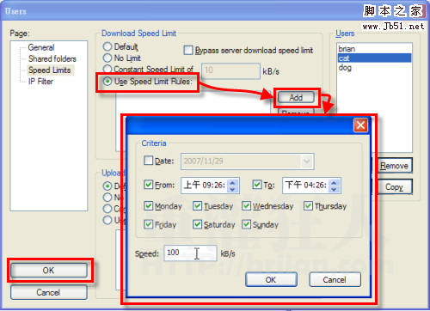Select the No Limit download radio button
The width and height of the screenshot is (430, 311).
tap(107, 58)
